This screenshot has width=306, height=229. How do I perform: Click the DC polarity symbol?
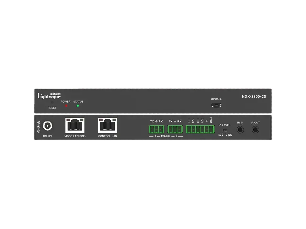[39, 127]
